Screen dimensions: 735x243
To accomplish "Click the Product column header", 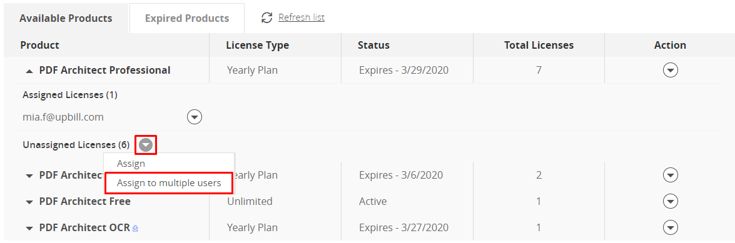I will (40, 46).
